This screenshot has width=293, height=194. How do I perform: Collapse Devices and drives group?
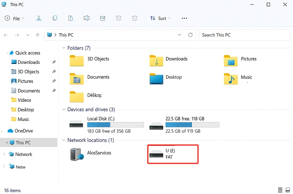[x=64, y=109]
